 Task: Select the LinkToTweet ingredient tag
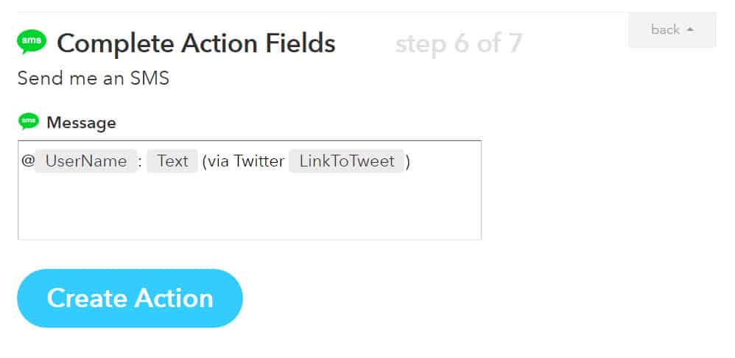pos(347,161)
